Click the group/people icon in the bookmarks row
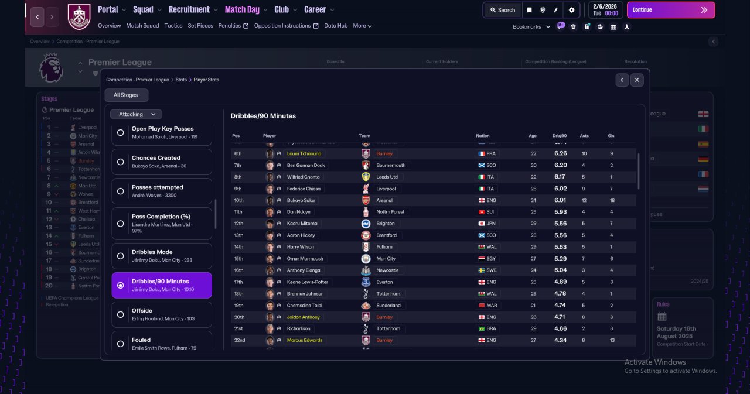 click(x=600, y=26)
